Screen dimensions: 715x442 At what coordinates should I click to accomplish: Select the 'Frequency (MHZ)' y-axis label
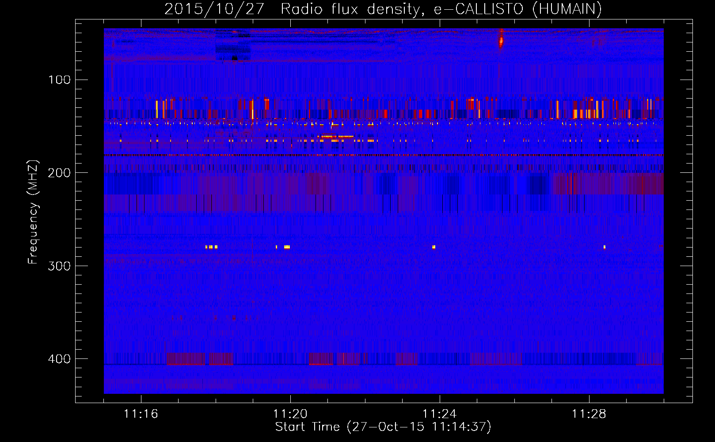coord(33,212)
